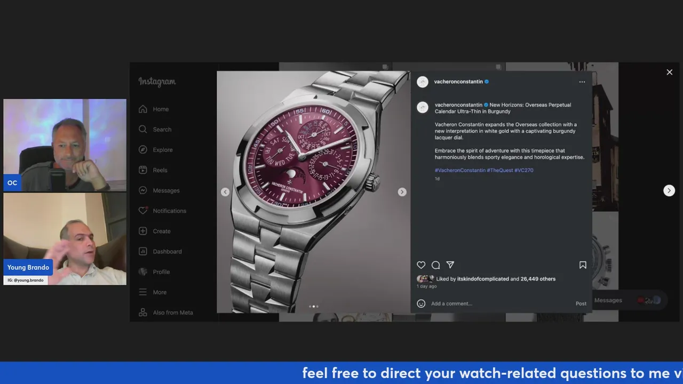Save the post with bookmark icon
Viewport: 683px width, 384px height.
pos(583,265)
